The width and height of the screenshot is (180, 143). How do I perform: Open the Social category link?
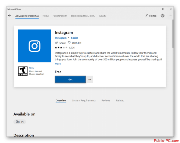click(x=74, y=38)
